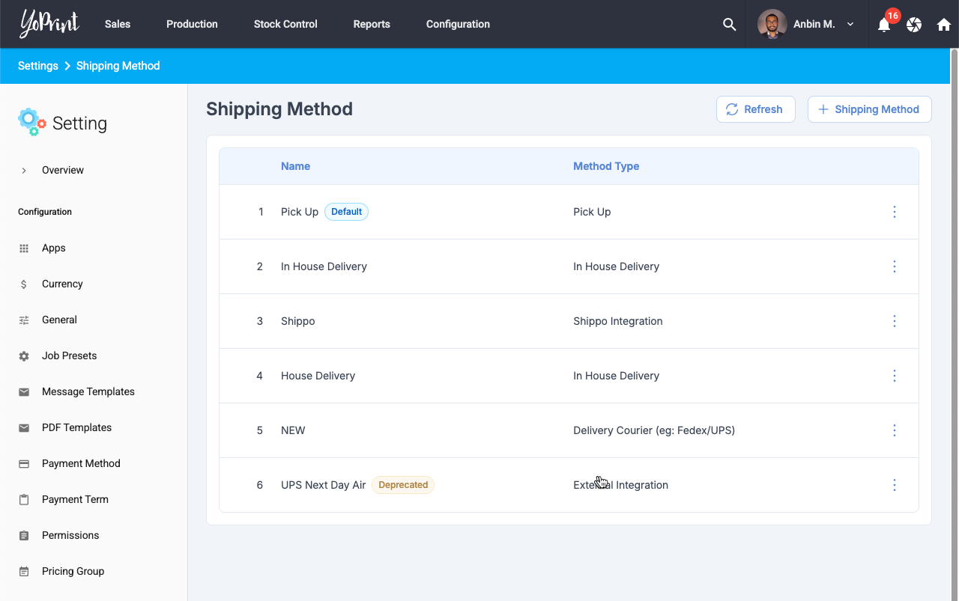Click the aperture icon beside notifications
The height and width of the screenshot is (601, 959).
tap(914, 25)
